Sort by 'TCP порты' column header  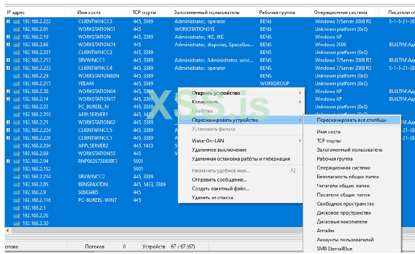pyautogui.click(x=150, y=12)
